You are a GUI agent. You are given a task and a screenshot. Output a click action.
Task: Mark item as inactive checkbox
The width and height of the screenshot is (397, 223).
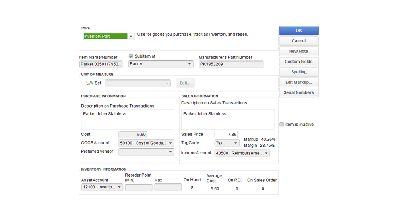282,125
